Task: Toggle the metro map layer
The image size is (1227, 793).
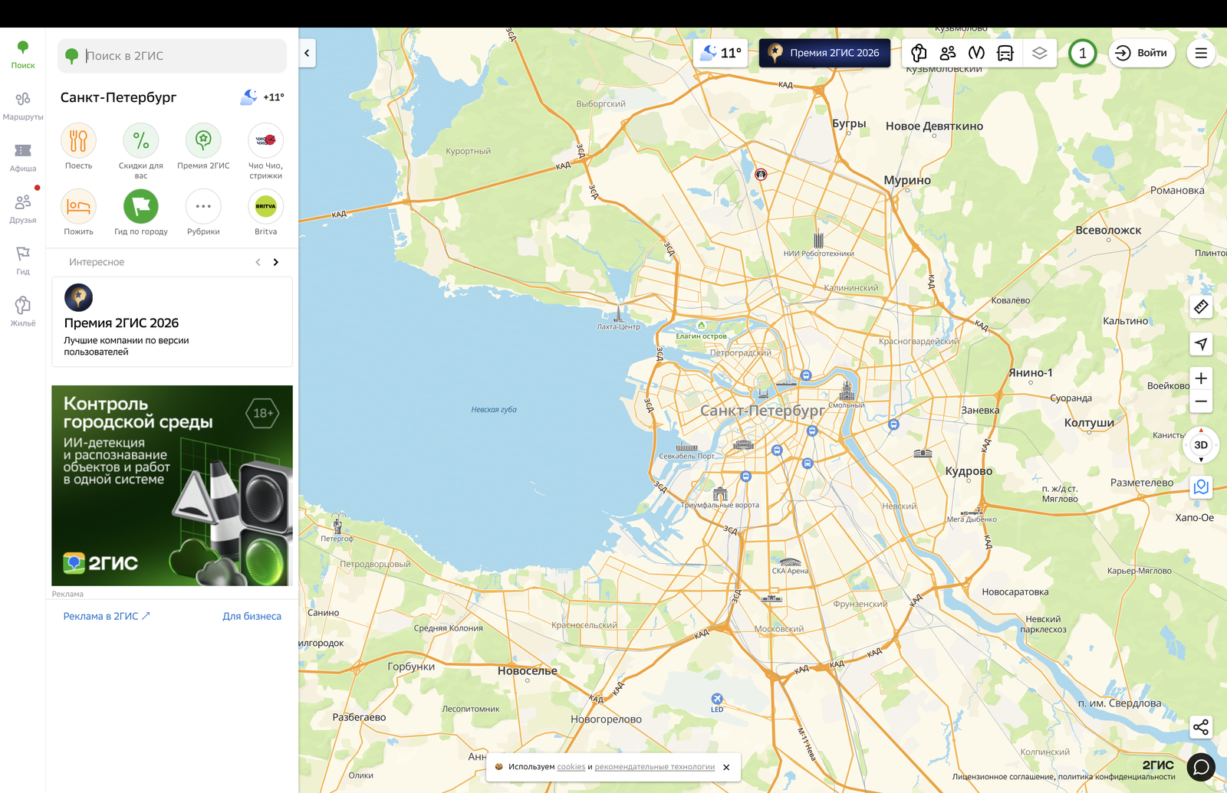Action: pos(976,53)
